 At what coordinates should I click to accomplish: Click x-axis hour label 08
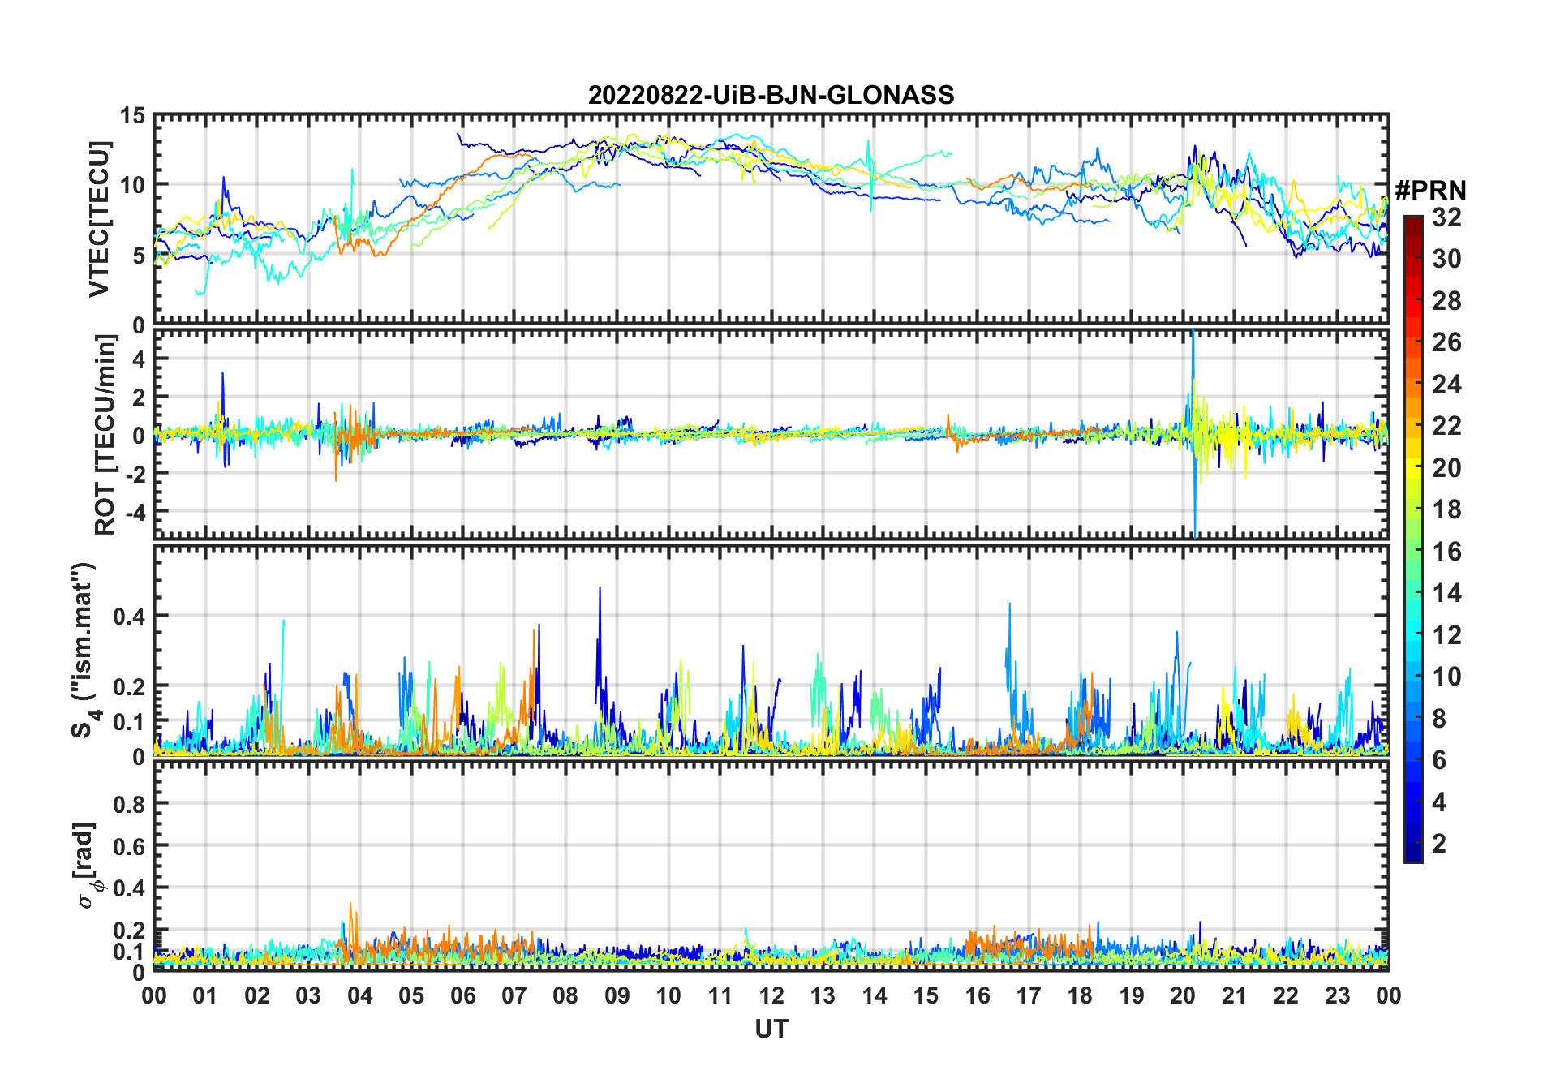565,995
